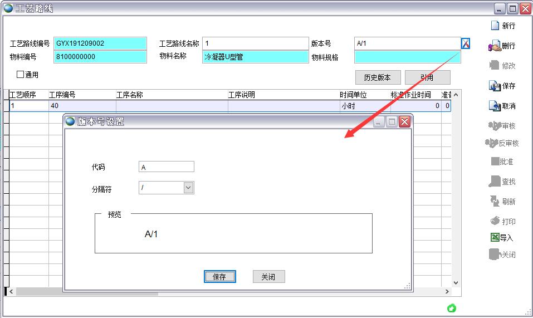533x318 pixels.
Task: Click the 删行 (delete row) toolbar icon
Action: click(x=494, y=46)
